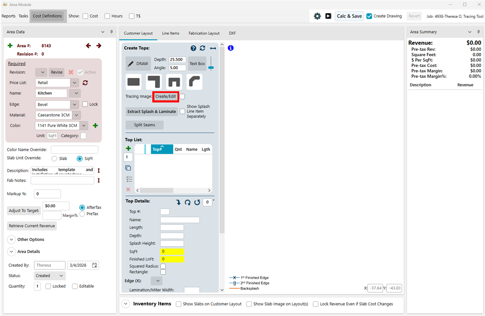Viewport: 485px width, 316px height.
Task: Rotate top clockwise in Top Details
Action: coord(187,202)
